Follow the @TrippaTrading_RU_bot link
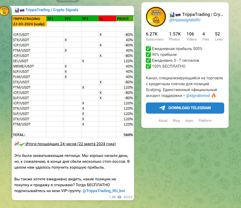The image size is (241, 208). 104,191
